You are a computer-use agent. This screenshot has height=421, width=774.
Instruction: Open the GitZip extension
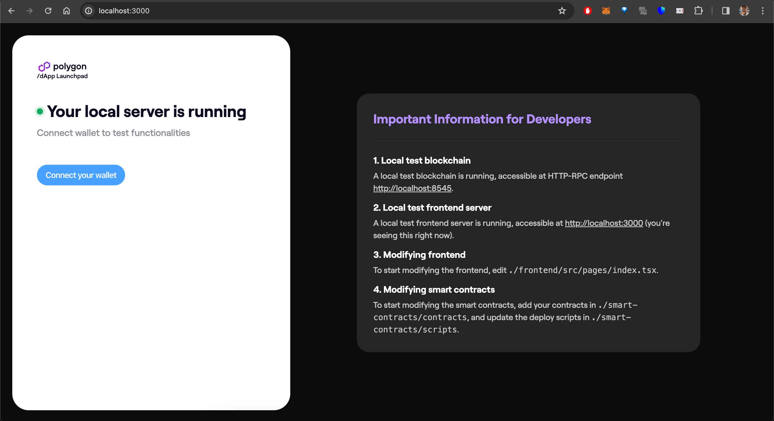pyautogui.click(x=643, y=11)
